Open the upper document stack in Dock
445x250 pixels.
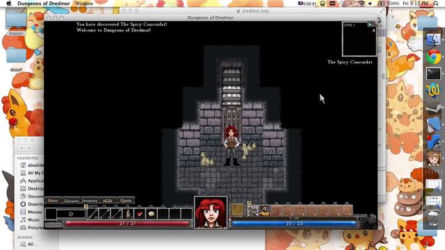[433, 185]
